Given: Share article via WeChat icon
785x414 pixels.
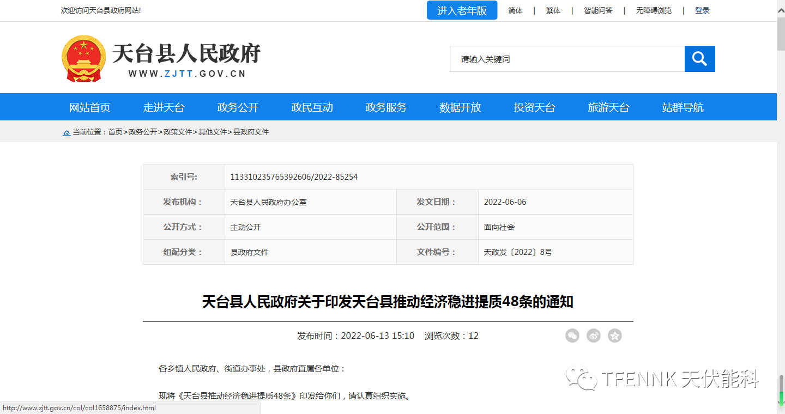Looking at the screenshot, I should [x=572, y=336].
